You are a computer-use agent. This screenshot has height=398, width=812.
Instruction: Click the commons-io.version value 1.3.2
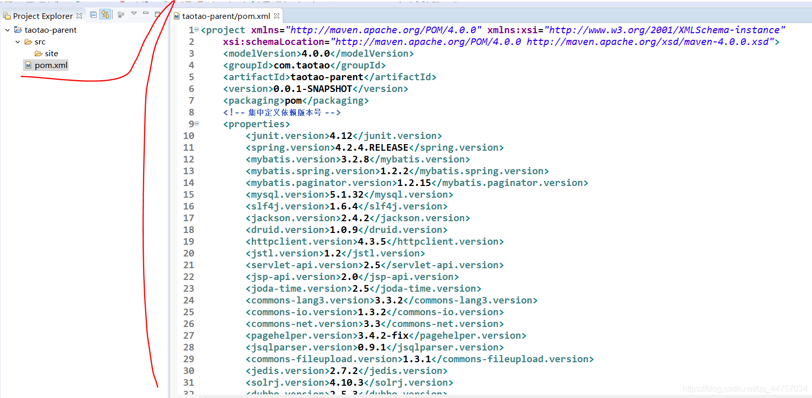(372, 312)
